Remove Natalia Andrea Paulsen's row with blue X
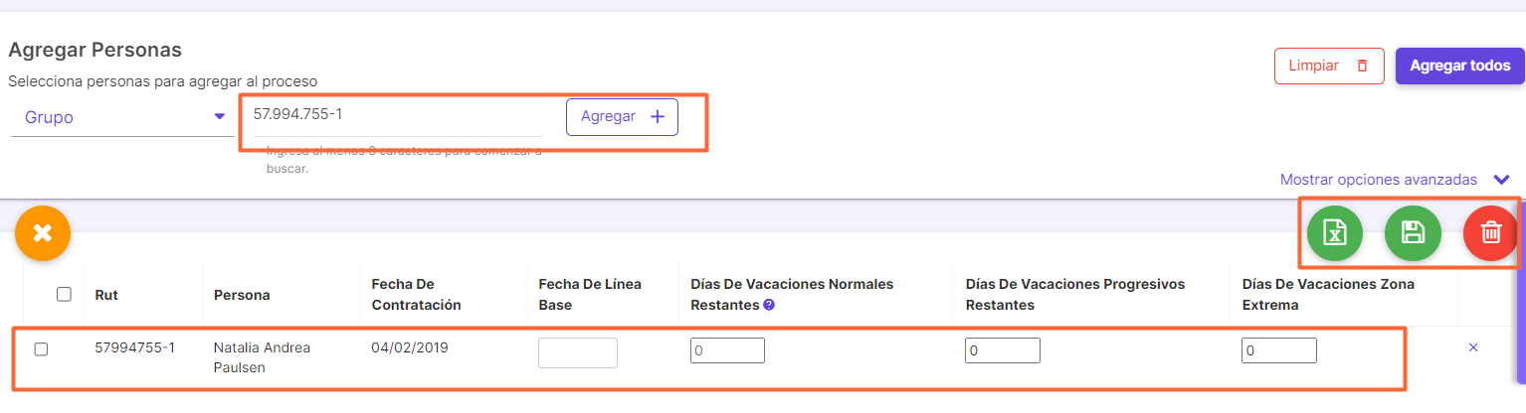Screen dimensions: 1526x413 click(x=1473, y=347)
